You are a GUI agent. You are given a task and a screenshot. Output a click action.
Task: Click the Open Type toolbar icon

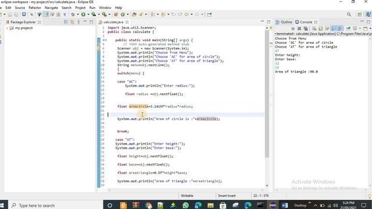click(x=134, y=15)
